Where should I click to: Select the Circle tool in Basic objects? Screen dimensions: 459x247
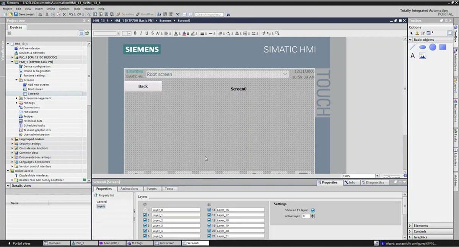(x=433, y=47)
